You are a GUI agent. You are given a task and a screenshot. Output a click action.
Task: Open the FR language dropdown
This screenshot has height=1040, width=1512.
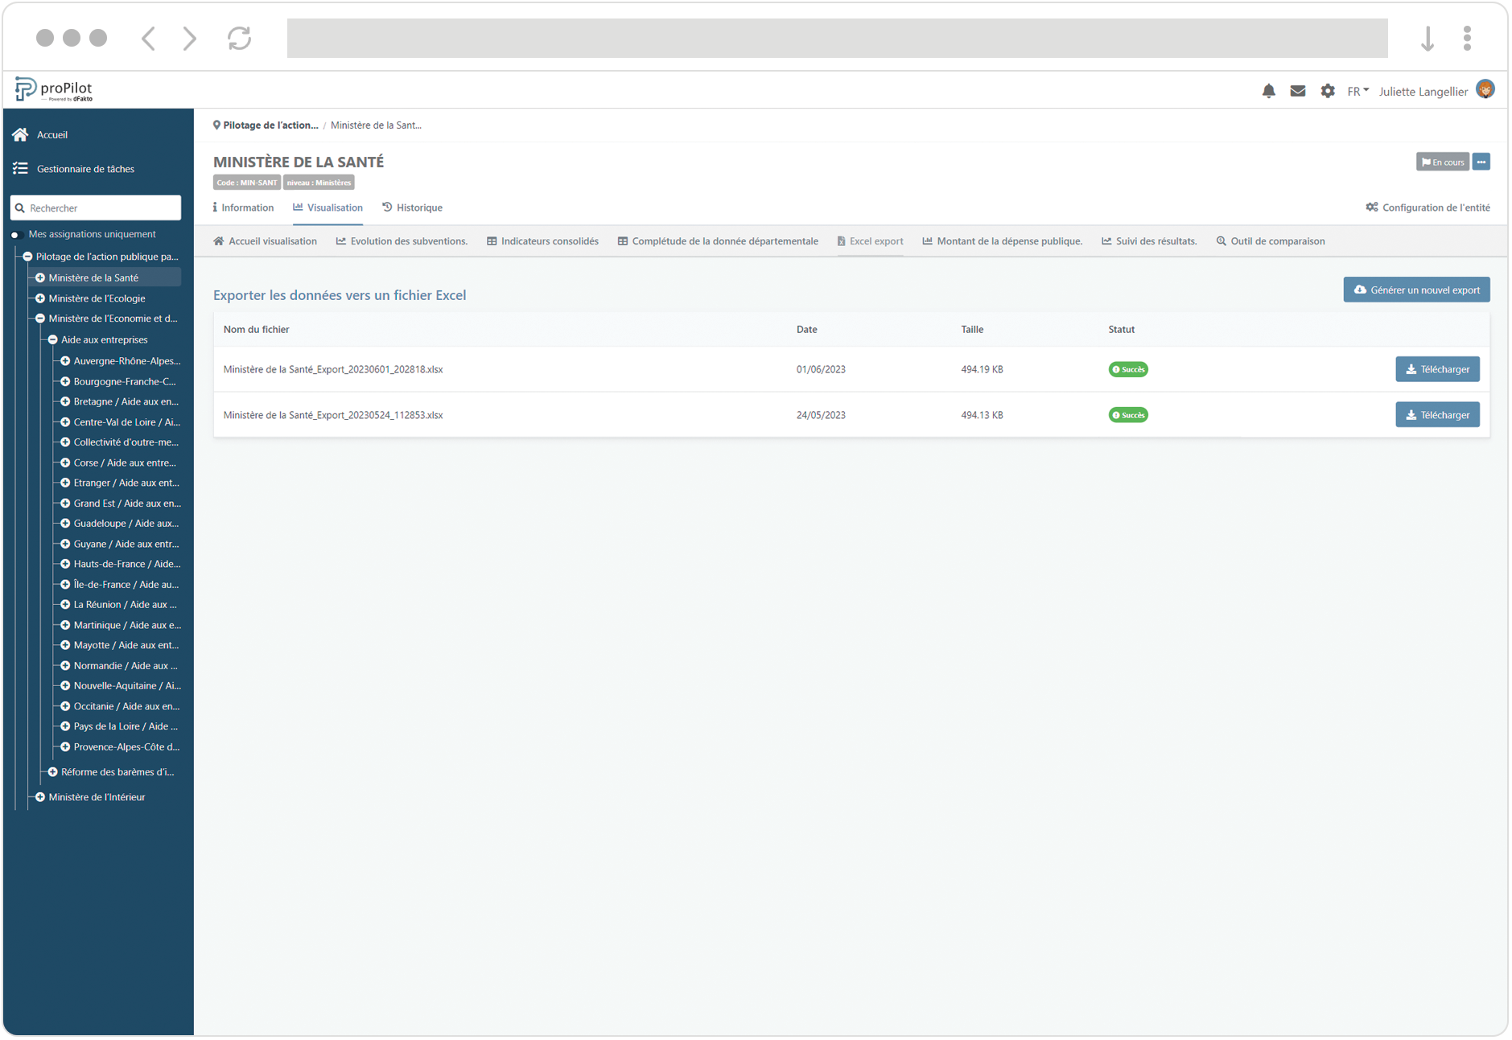(1358, 91)
